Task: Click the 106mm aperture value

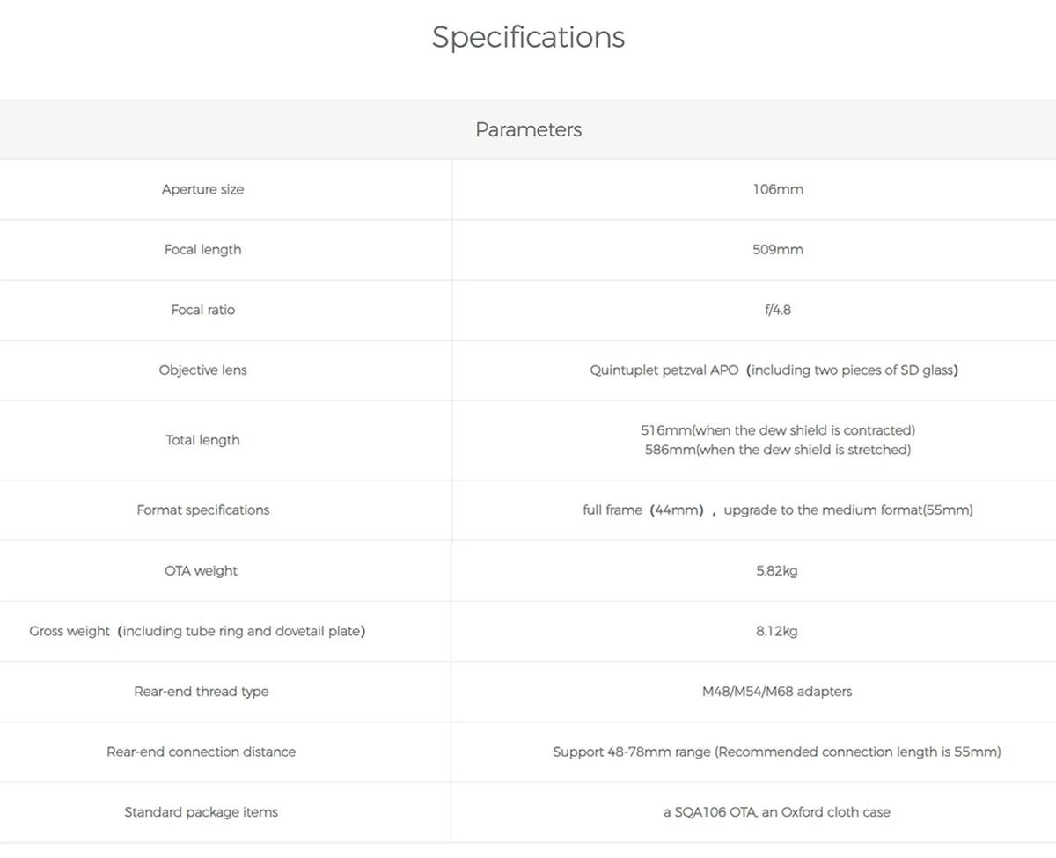Action: click(x=777, y=189)
